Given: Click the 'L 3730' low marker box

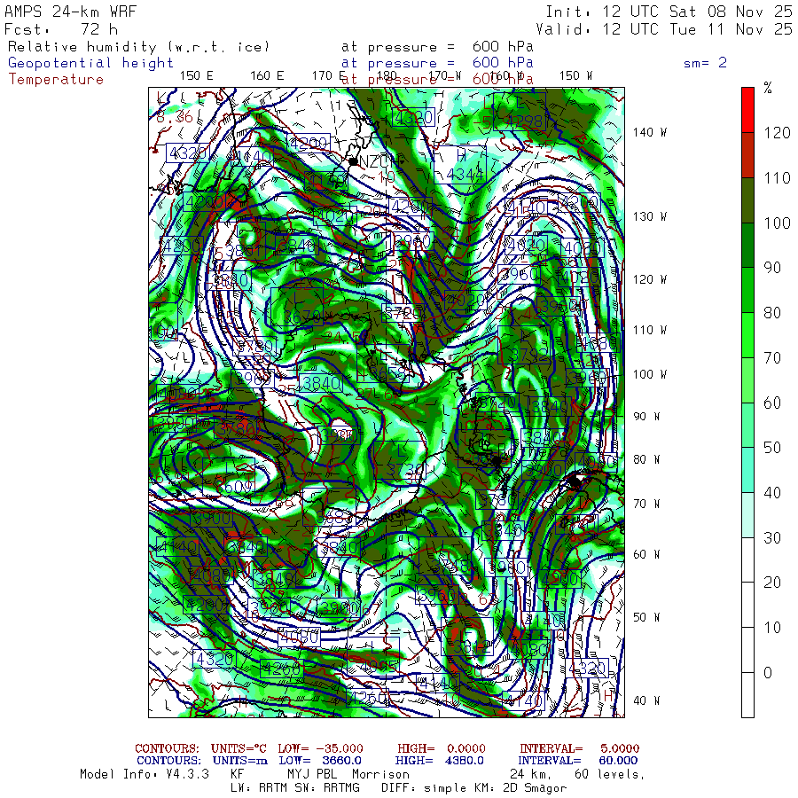Looking at the screenshot, I should tap(400, 460).
